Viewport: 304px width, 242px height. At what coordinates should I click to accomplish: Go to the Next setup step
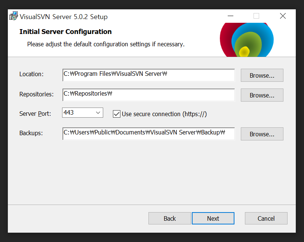[213, 218]
